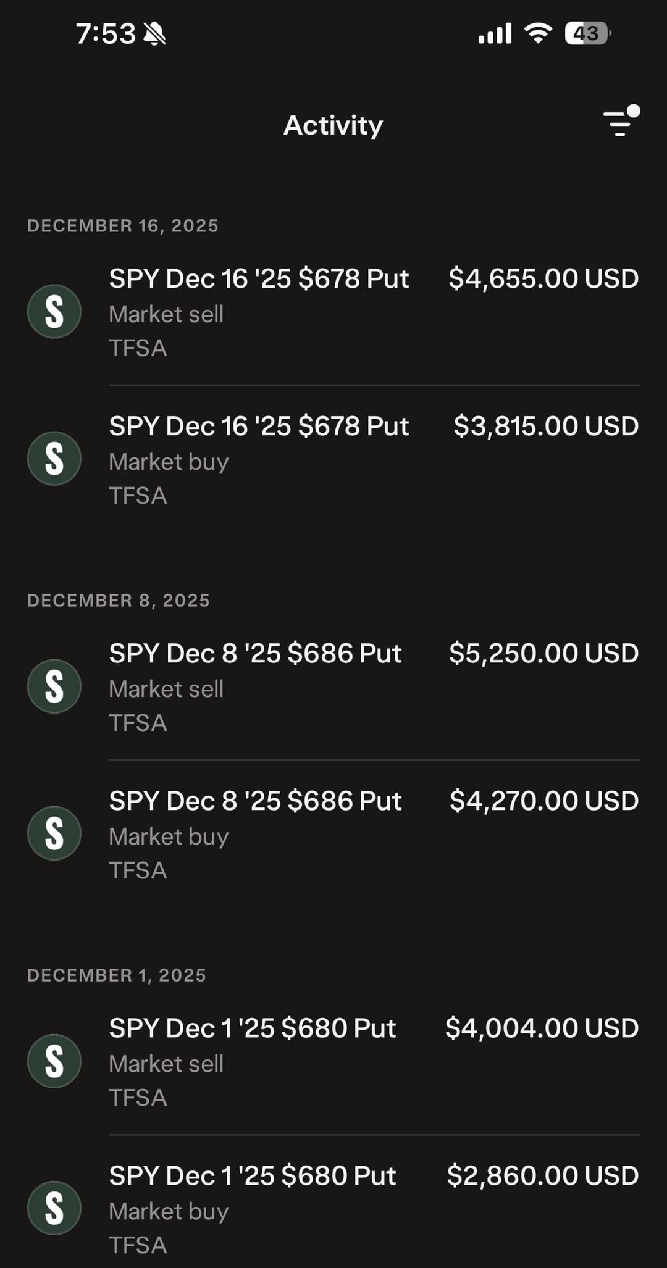Tap the cellular signal strength icon
This screenshot has height=1268, width=667.
495,34
